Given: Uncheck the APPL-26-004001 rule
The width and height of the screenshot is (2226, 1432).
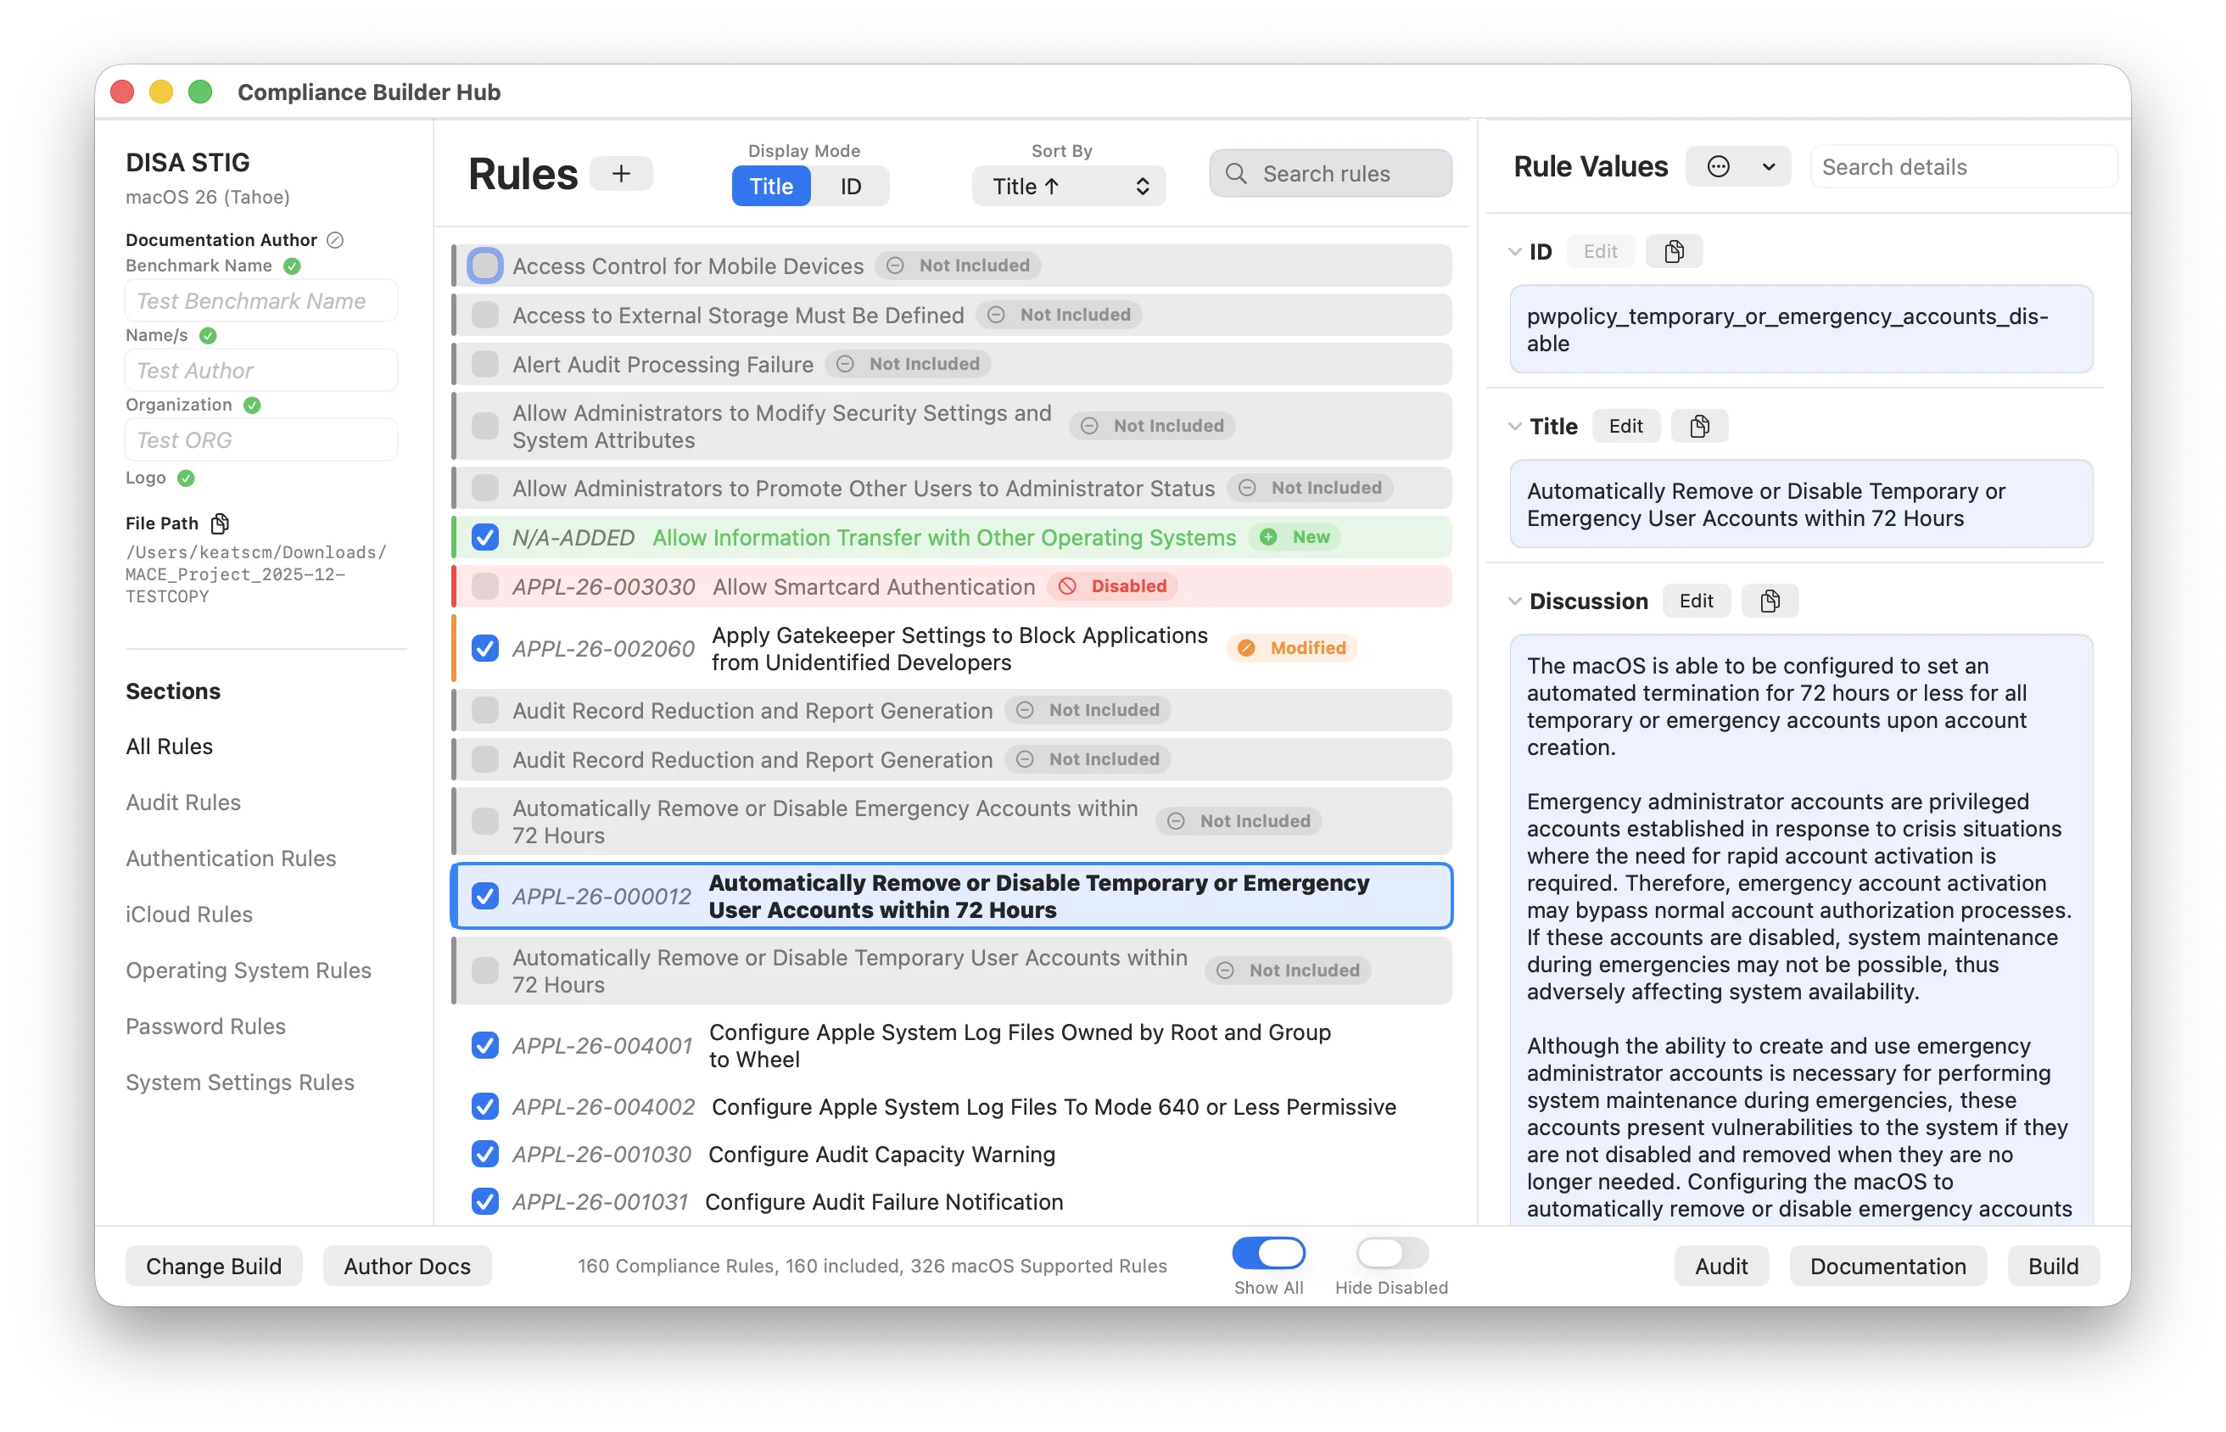Looking at the screenshot, I should (x=484, y=1045).
